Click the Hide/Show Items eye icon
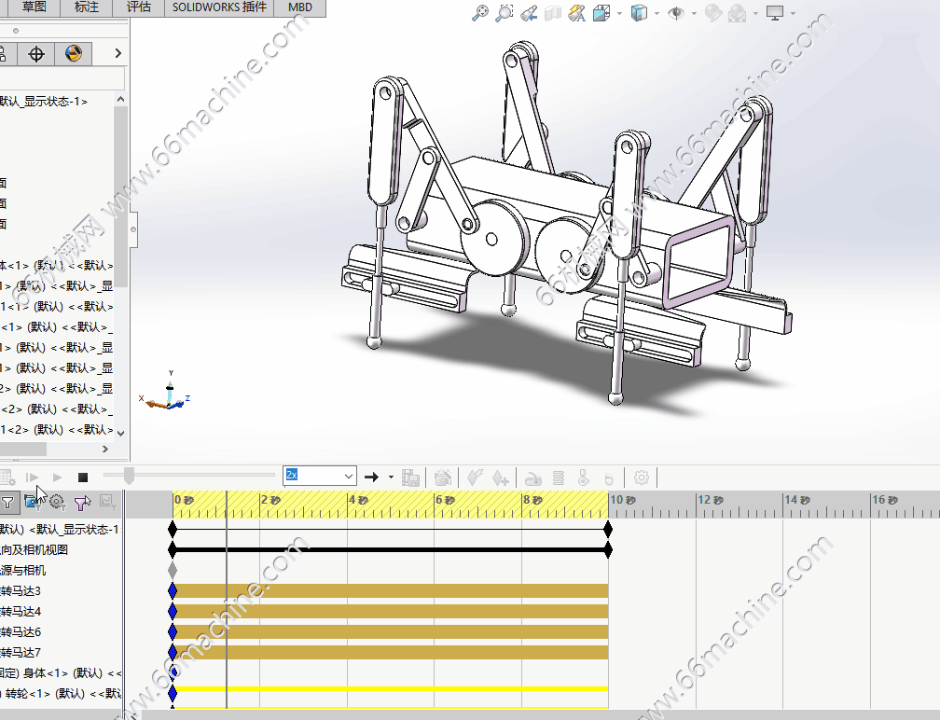This screenshot has width=940, height=720. (x=676, y=12)
